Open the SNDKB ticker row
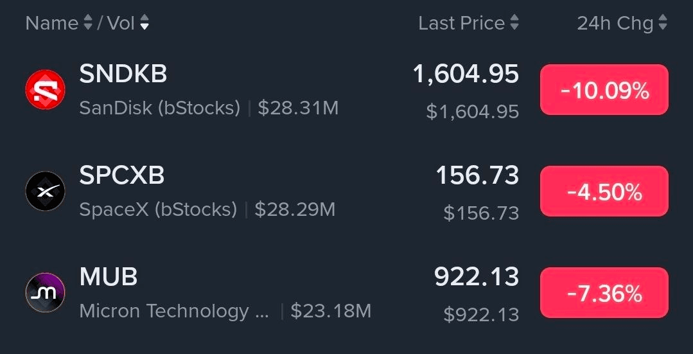The image size is (693, 354). pyautogui.click(x=347, y=90)
